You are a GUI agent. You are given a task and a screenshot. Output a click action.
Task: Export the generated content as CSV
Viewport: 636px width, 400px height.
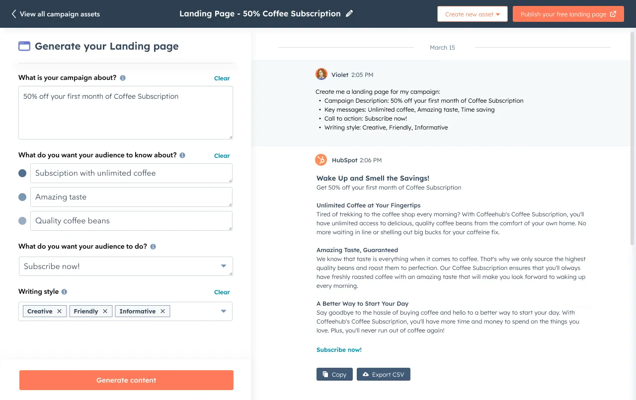coord(383,374)
